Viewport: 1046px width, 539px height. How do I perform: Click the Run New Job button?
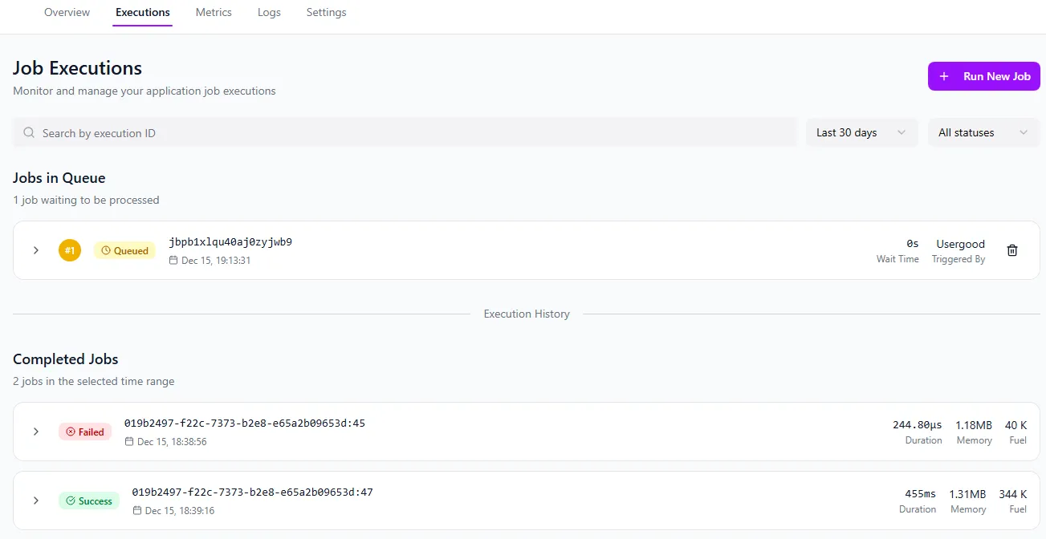[x=983, y=75]
